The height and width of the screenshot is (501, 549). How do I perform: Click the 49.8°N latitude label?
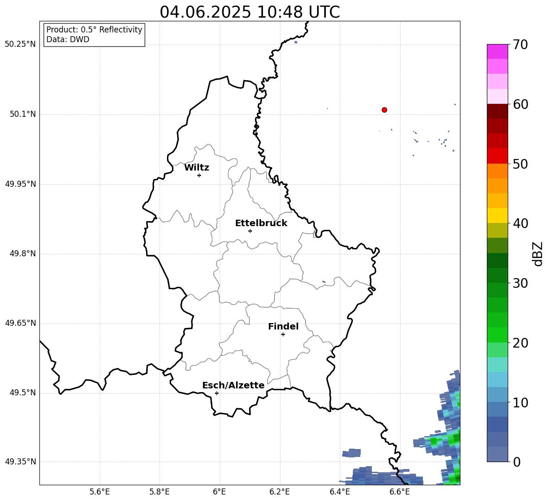click(23, 254)
